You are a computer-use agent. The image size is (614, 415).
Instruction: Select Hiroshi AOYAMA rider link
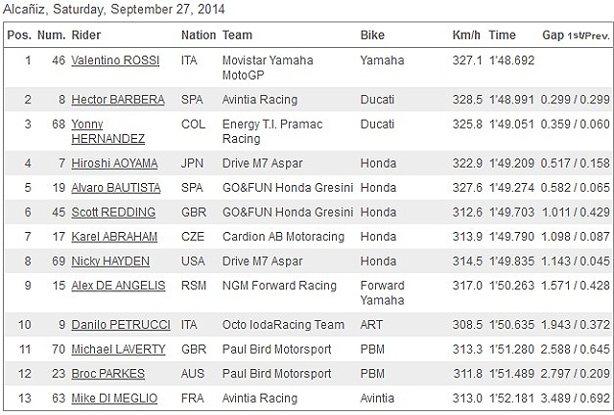(115, 163)
